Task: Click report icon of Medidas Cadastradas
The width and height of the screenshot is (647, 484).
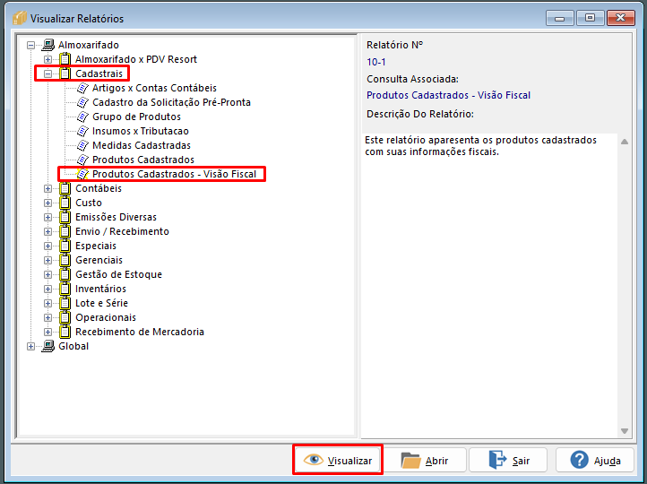Action: 83,145
